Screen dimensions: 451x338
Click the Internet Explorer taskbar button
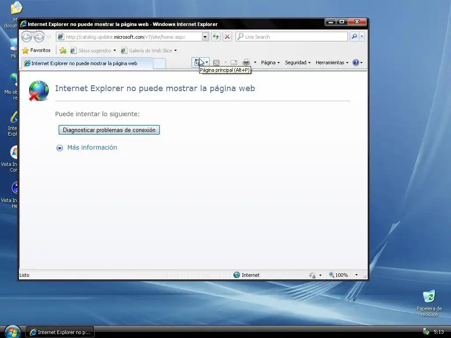tap(60, 332)
